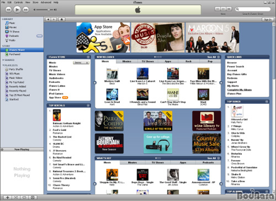The height and width of the screenshot is (201, 276).
Task: Click the add playlist plus button
Action: tap(8, 198)
